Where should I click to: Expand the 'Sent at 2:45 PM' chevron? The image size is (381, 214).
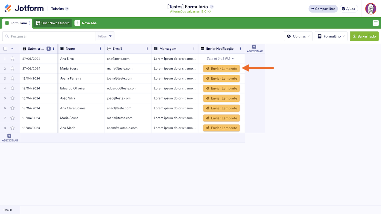click(233, 59)
